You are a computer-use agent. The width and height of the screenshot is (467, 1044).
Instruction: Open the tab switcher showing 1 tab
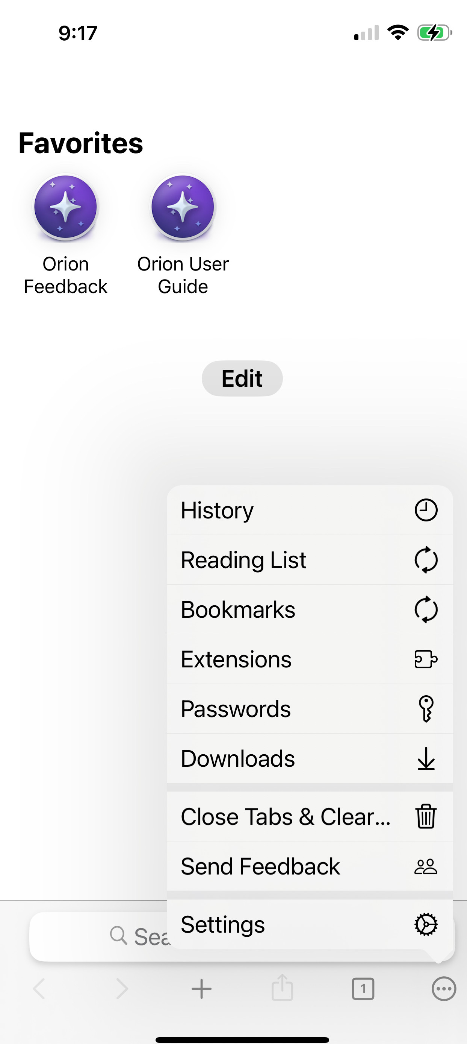tap(363, 989)
